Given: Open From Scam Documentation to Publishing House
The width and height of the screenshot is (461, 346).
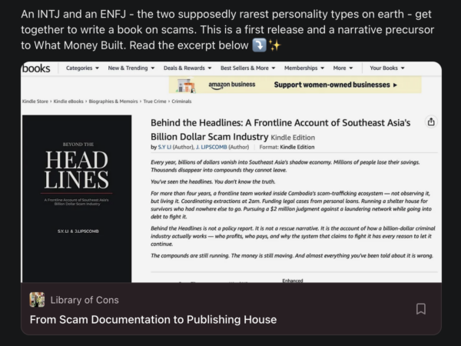Looking at the screenshot, I should point(153,320).
